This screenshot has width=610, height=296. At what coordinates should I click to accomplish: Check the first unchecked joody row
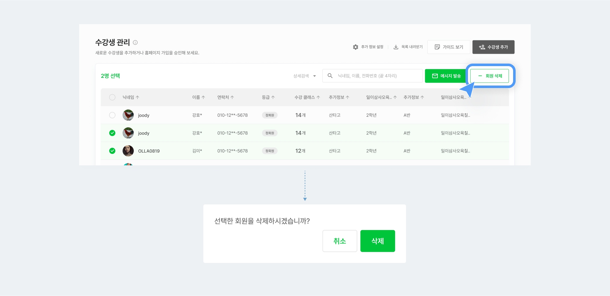[x=112, y=115]
